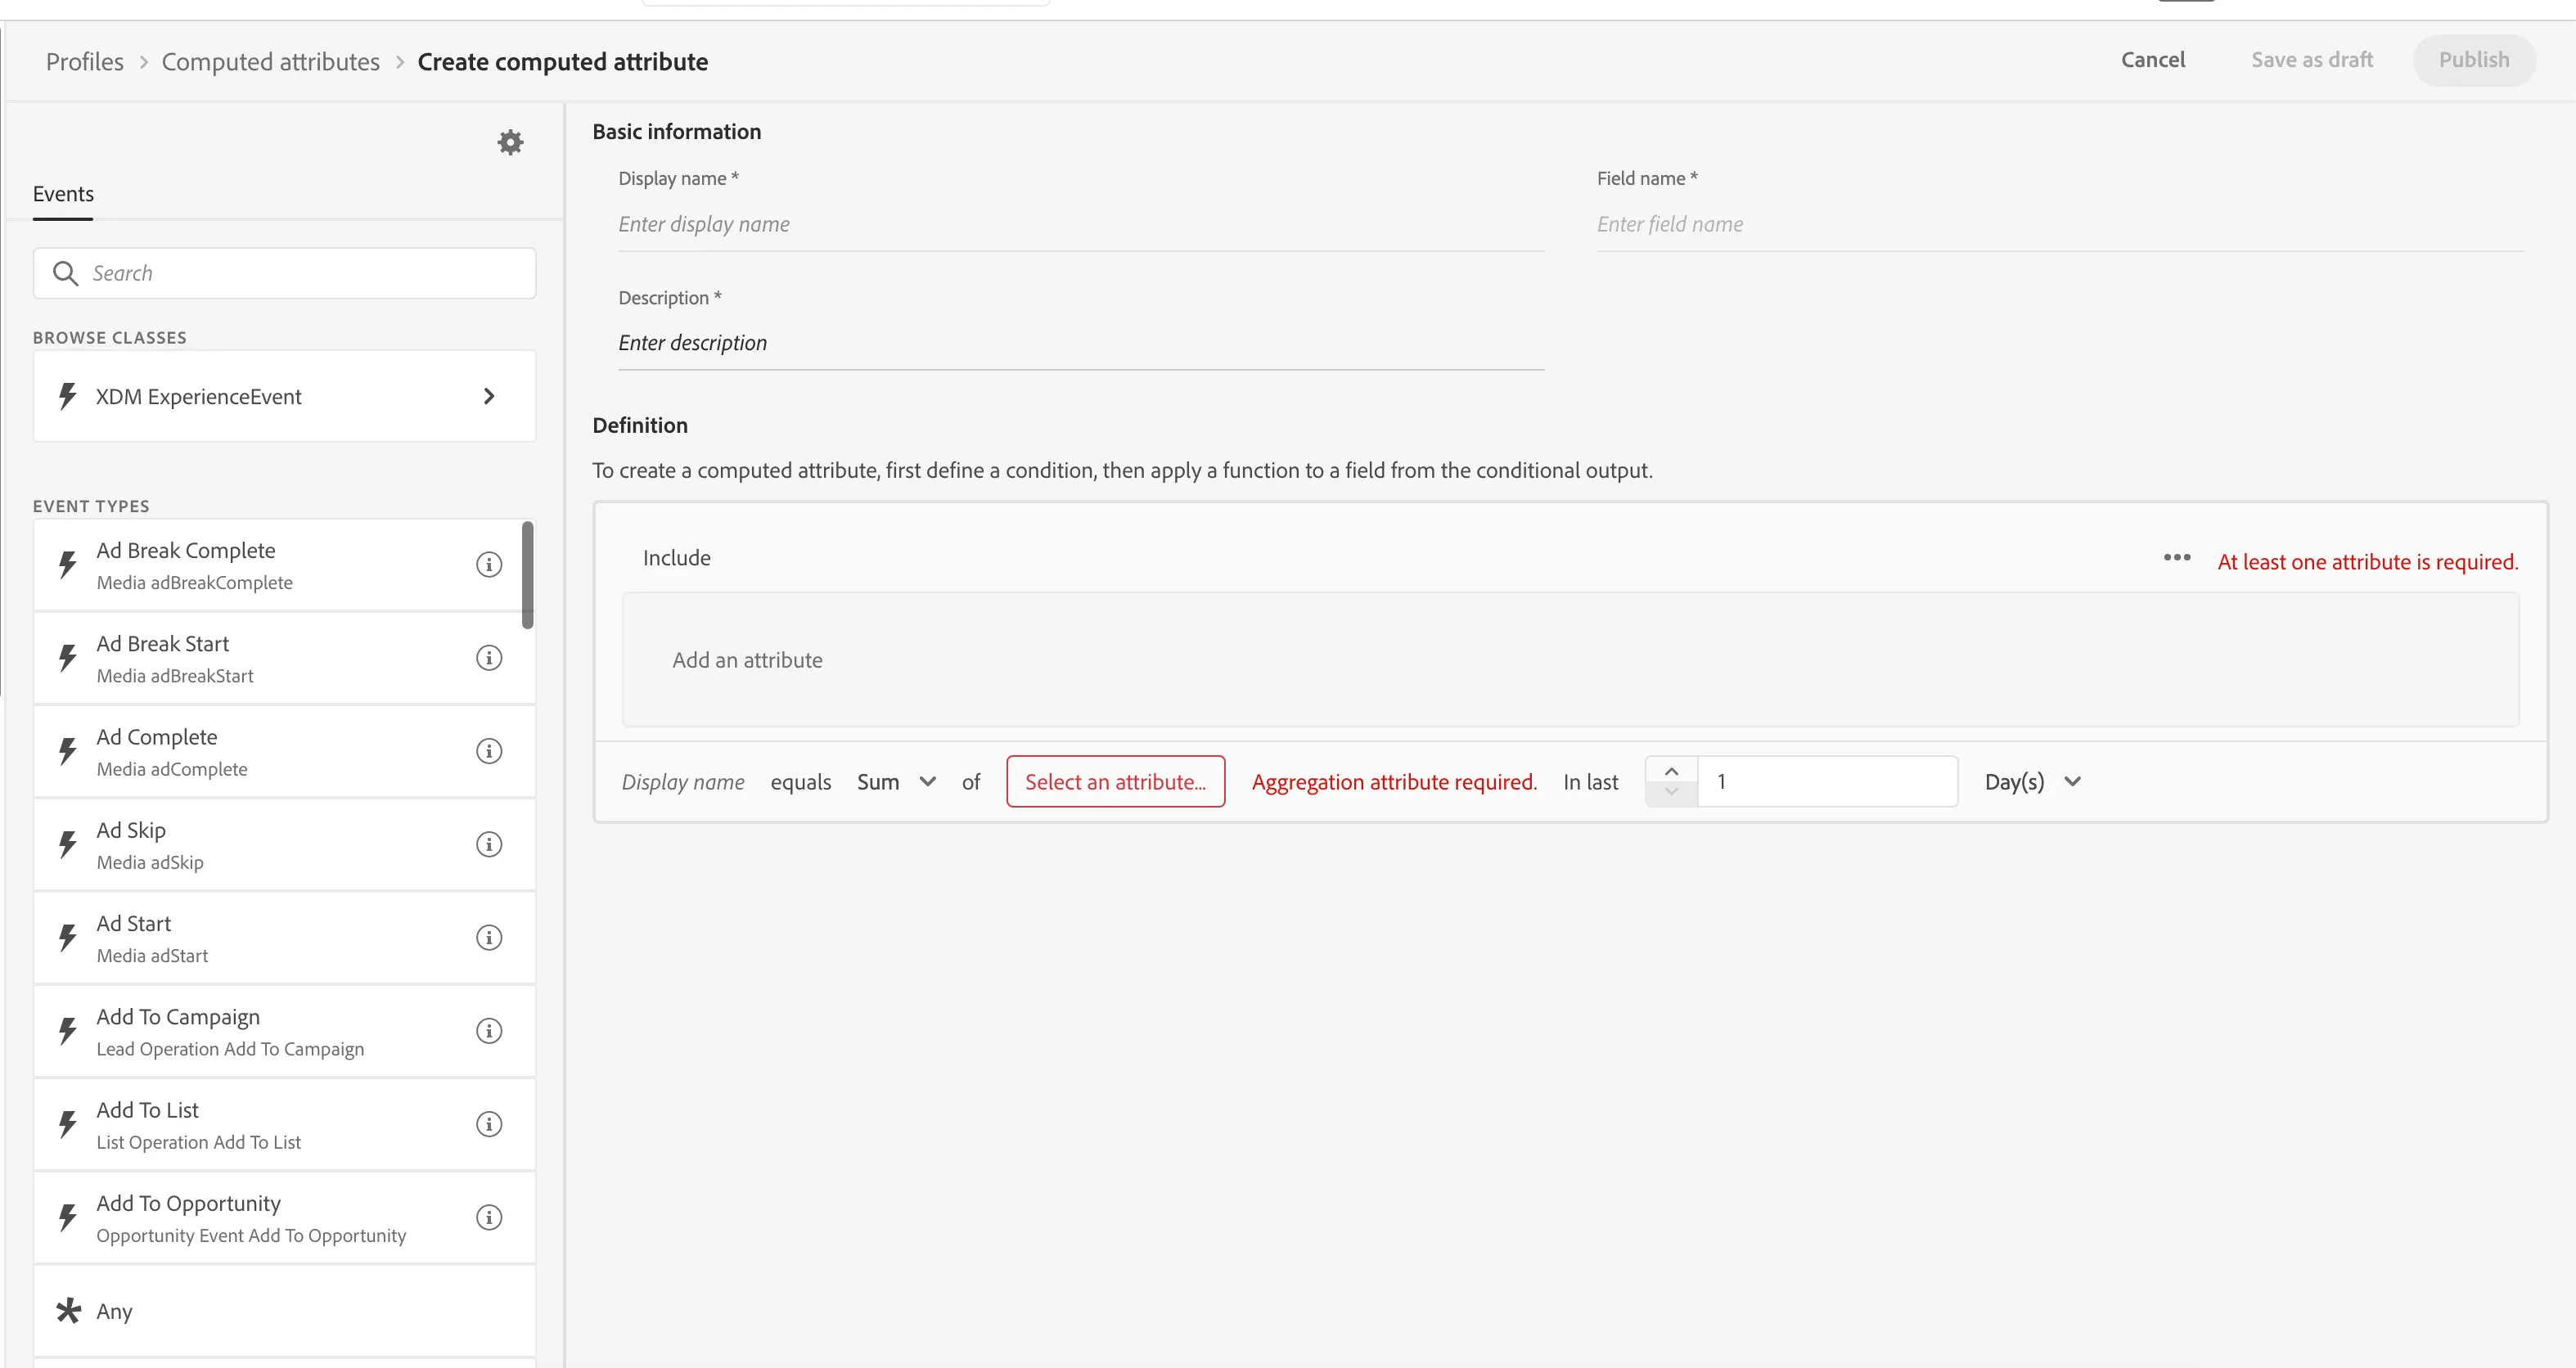Screen dimensions: 2576x1368
Task: Click the Cancel button
Action: click(x=2153, y=60)
